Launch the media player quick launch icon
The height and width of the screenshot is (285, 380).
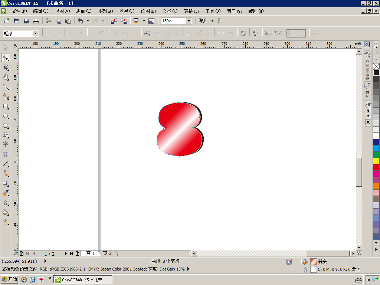[24, 279]
